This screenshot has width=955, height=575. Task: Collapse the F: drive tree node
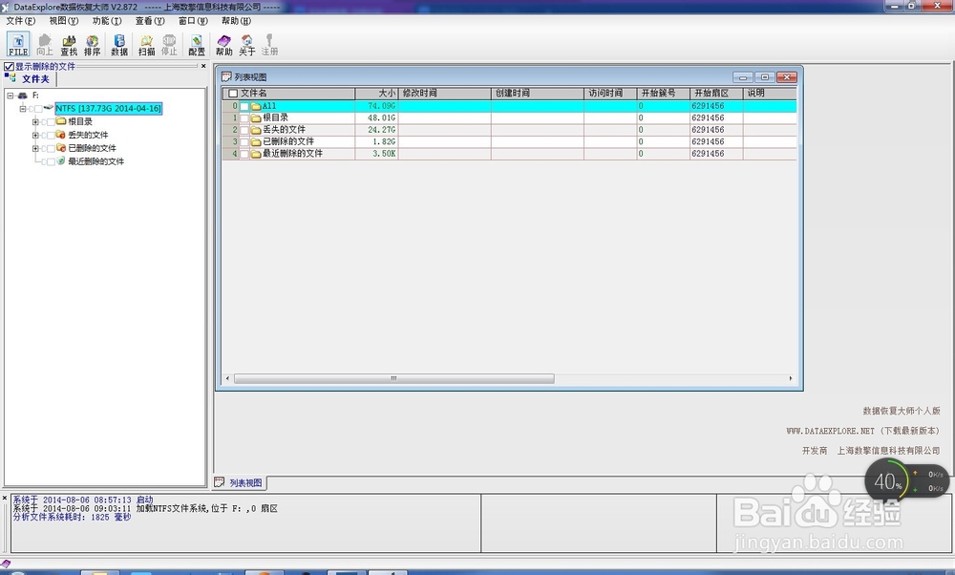click(11, 96)
